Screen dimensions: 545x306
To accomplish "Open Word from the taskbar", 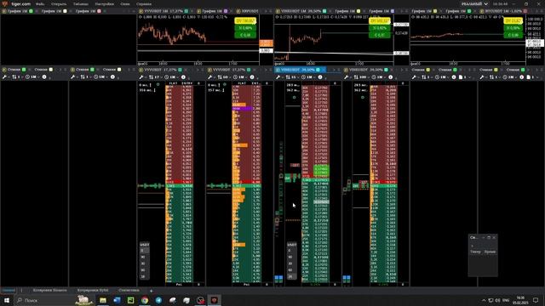I will [117, 300].
